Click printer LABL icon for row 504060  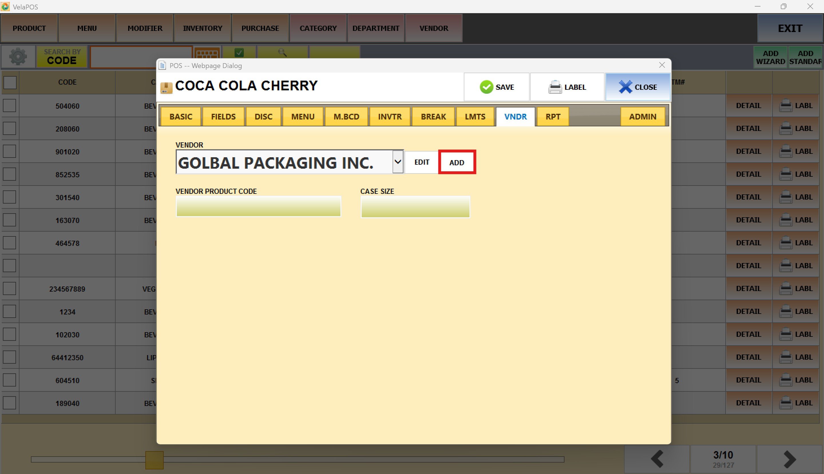[786, 106]
